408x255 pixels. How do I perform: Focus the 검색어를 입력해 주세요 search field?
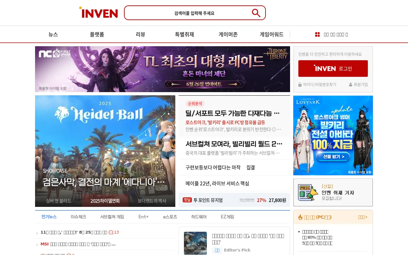click(x=194, y=13)
